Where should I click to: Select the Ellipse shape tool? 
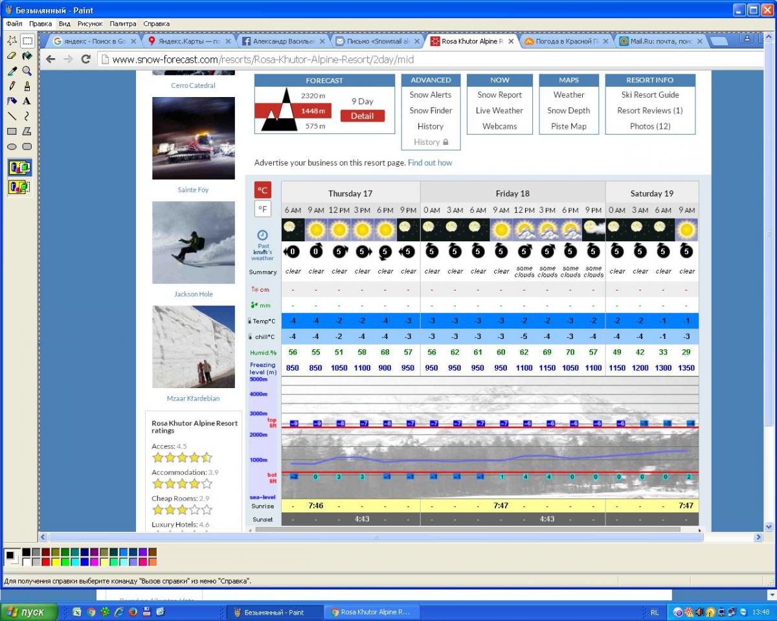tap(12, 147)
